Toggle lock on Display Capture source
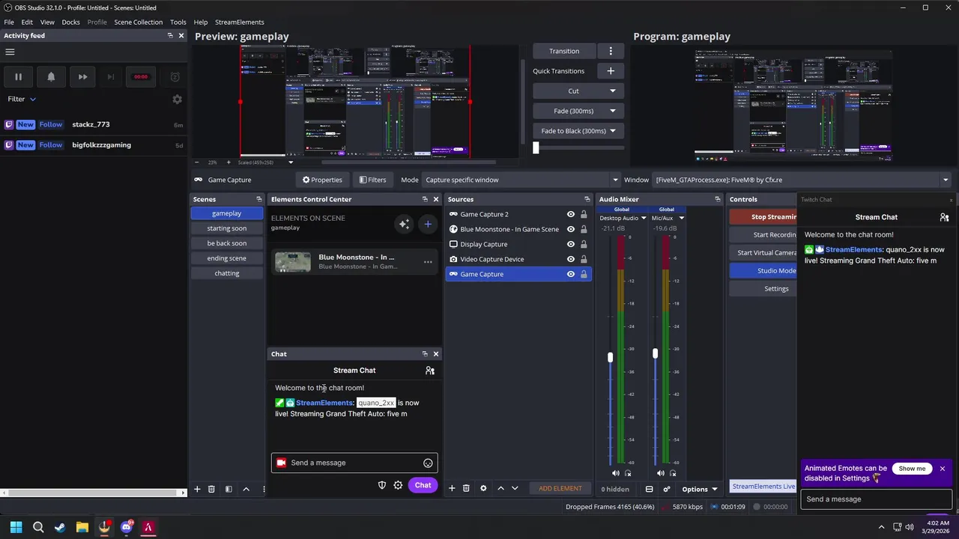 pos(584,244)
